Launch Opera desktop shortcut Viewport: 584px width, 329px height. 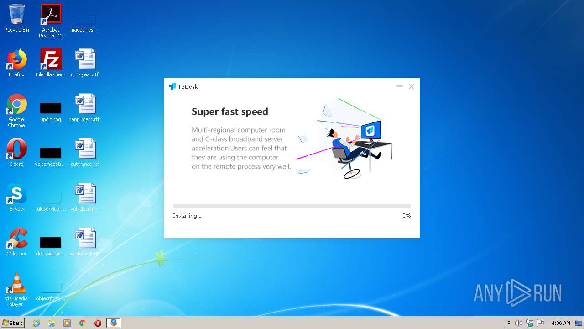point(16,153)
